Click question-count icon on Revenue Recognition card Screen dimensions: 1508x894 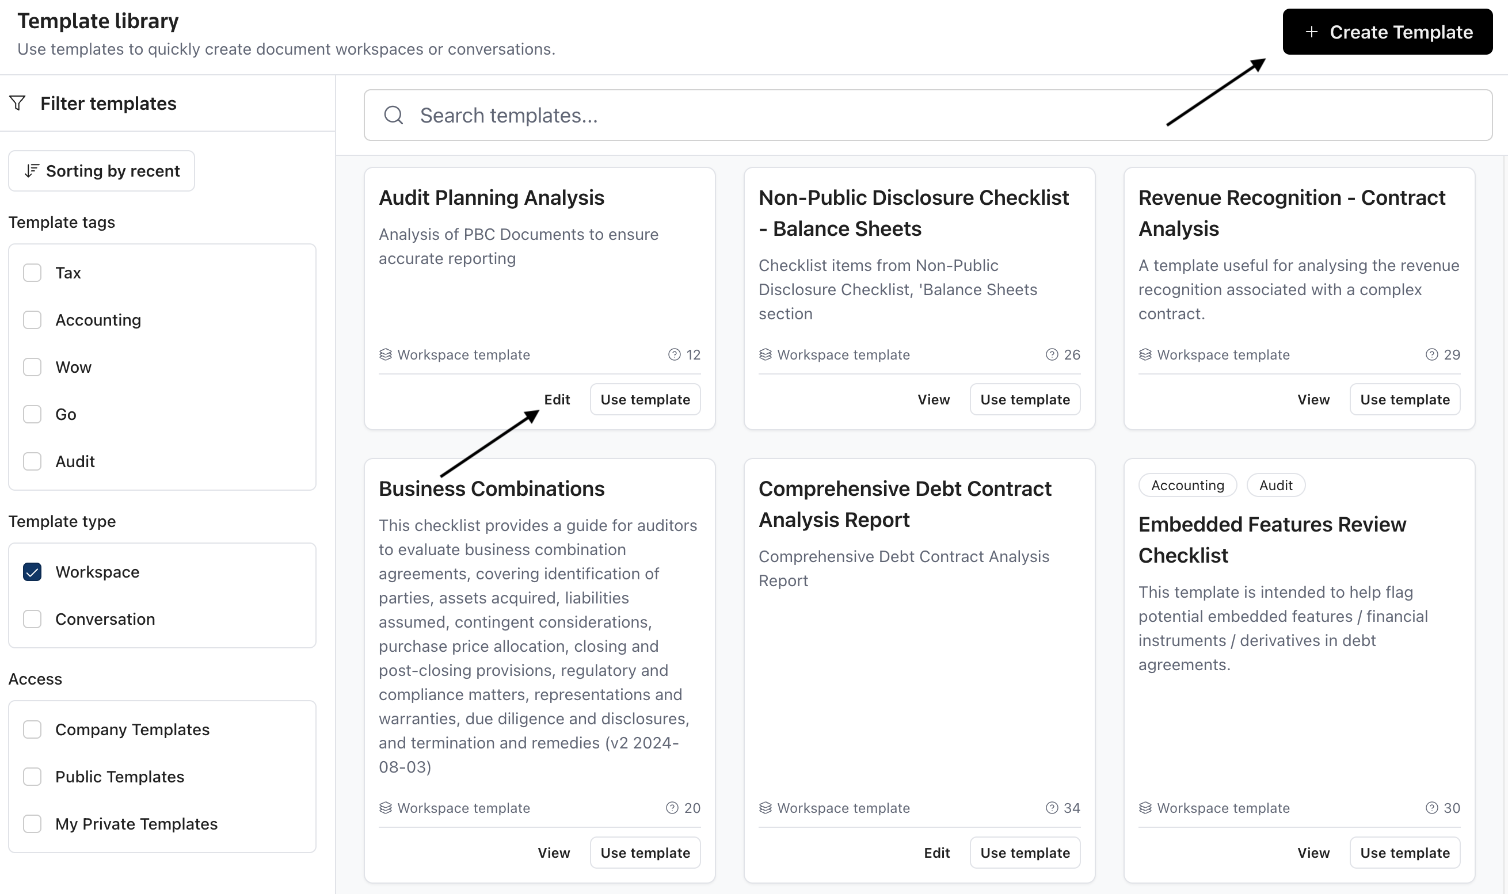(x=1431, y=354)
